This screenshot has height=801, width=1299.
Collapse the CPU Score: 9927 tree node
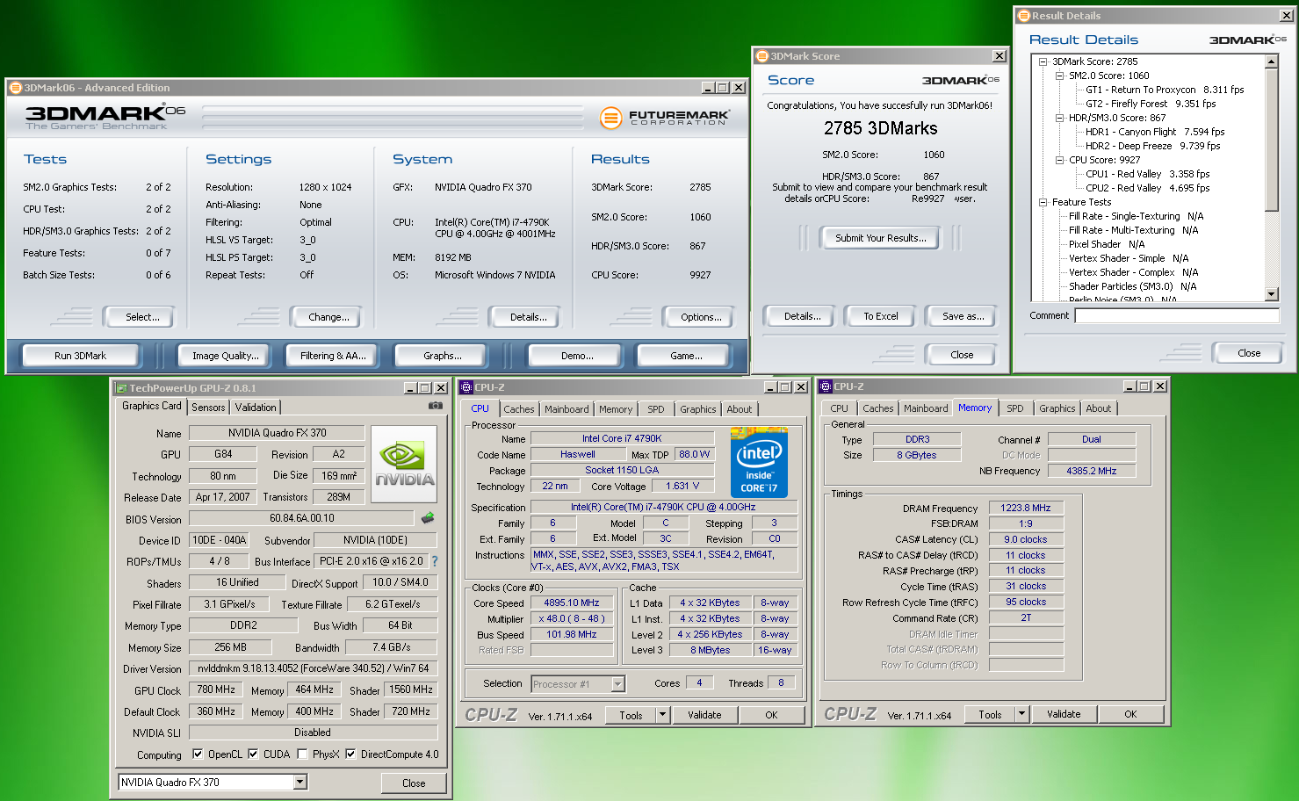coord(1060,160)
